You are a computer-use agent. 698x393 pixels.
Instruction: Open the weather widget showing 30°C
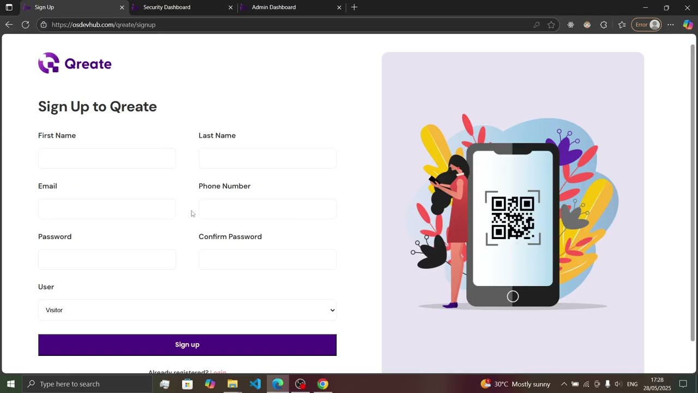click(515, 384)
